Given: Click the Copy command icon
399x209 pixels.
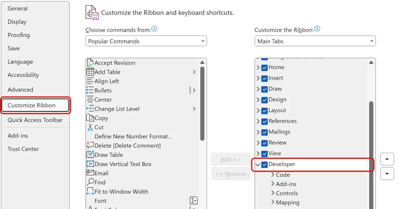Looking at the screenshot, I should coord(90,118).
